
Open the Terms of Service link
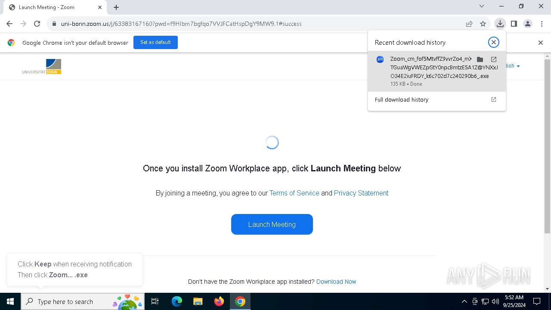[294, 193]
